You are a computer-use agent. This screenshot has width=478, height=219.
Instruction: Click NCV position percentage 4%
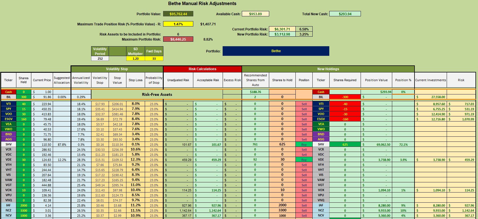[x=403, y=216]
